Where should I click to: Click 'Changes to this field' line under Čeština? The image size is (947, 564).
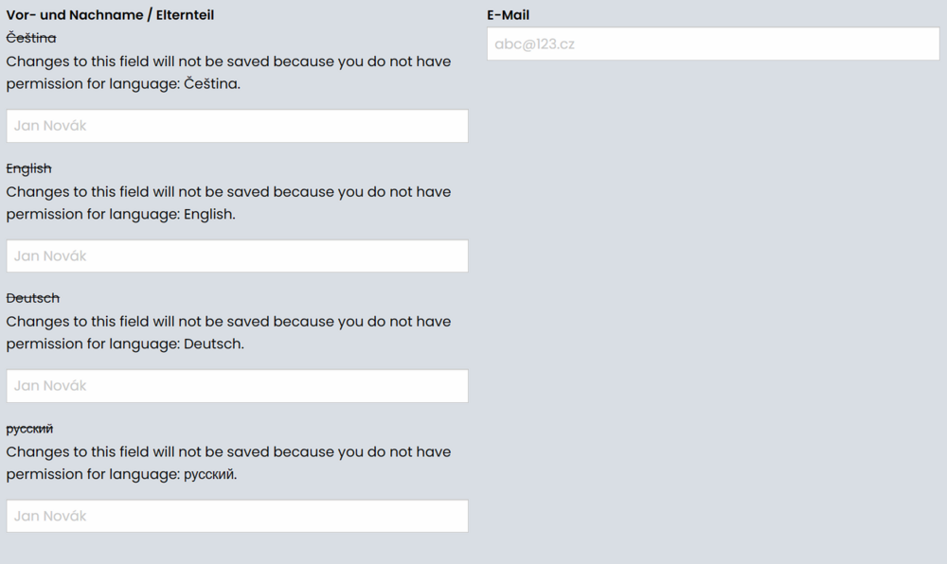pos(228,62)
